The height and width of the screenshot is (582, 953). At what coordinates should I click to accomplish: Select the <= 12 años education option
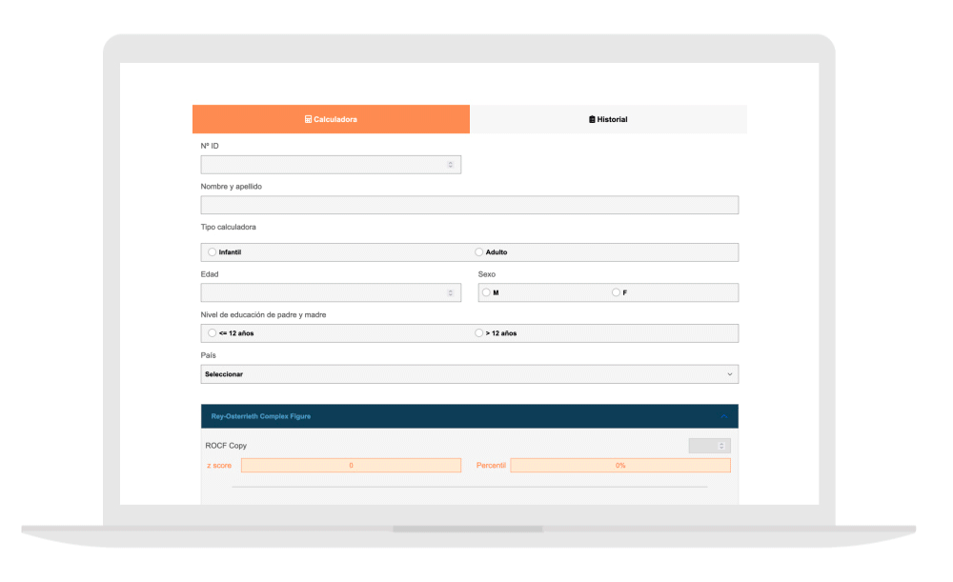(x=213, y=333)
